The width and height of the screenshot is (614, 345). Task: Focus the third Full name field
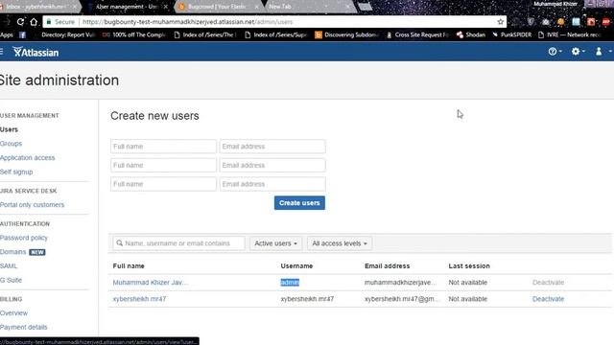[163, 184]
